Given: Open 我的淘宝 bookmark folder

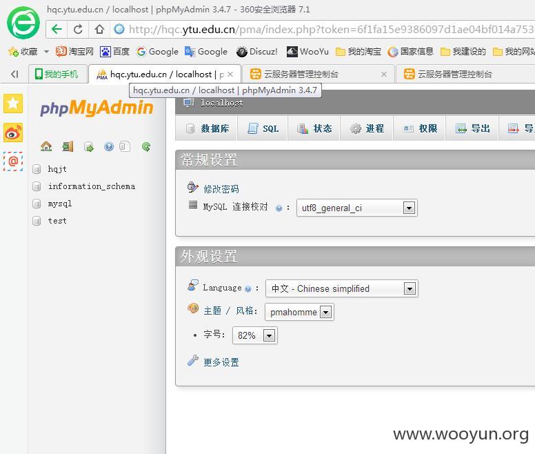Looking at the screenshot, I should (x=359, y=52).
